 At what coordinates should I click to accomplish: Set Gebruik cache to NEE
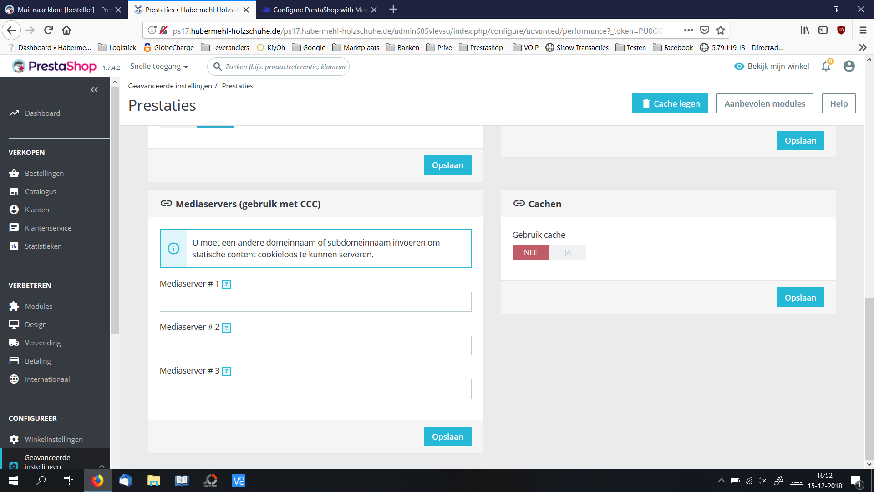[x=531, y=252]
